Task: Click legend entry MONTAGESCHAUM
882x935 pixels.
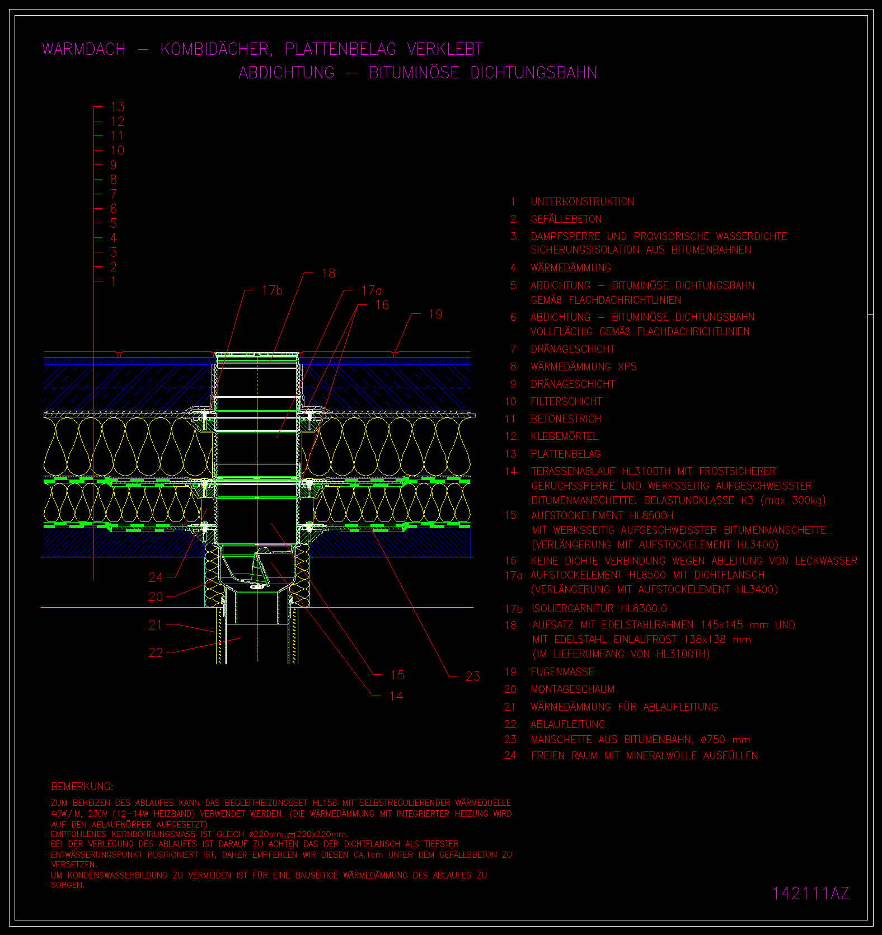Action: pyautogui.click(x=573, y=689)
